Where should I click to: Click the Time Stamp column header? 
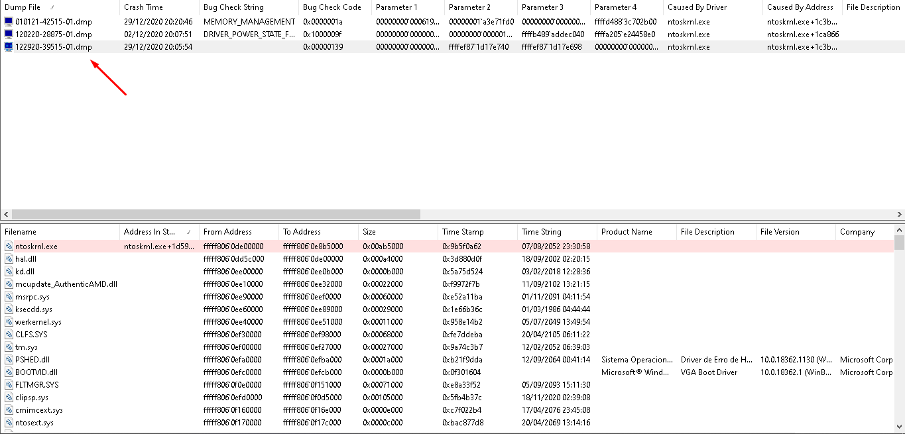pos(477,232)
